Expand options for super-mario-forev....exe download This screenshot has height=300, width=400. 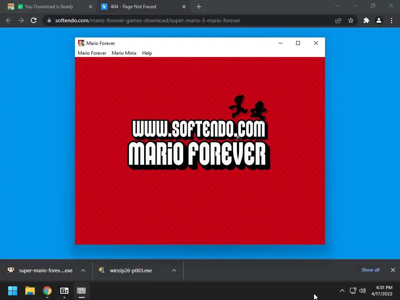[83, 270]
